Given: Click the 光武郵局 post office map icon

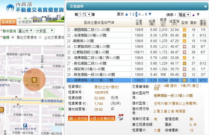Looking at the screenshot, I should [x=26, y=69].
